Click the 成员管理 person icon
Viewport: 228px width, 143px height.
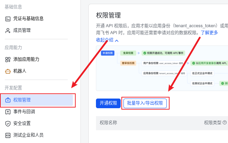(x=8, y=30)
